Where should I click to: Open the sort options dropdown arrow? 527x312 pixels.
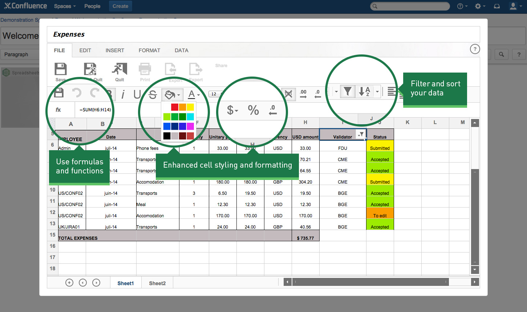[x=377, y=92]
